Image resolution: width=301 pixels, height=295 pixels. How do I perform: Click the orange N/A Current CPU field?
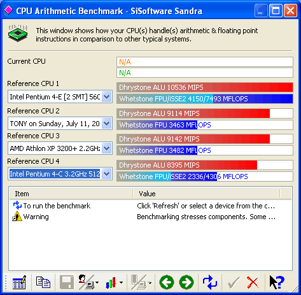click(x=205, y=62)
